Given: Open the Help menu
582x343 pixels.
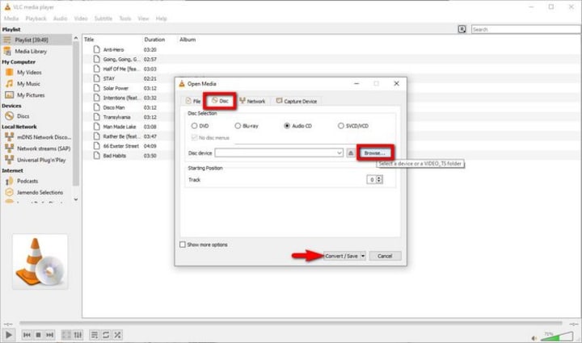Looking at the screenshot, I should [161, 18].
